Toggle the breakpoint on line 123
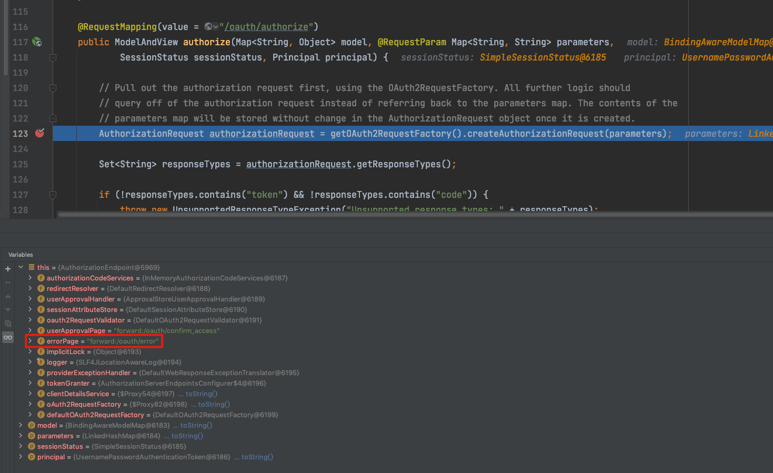773x473 pixels. click(39, 133)
